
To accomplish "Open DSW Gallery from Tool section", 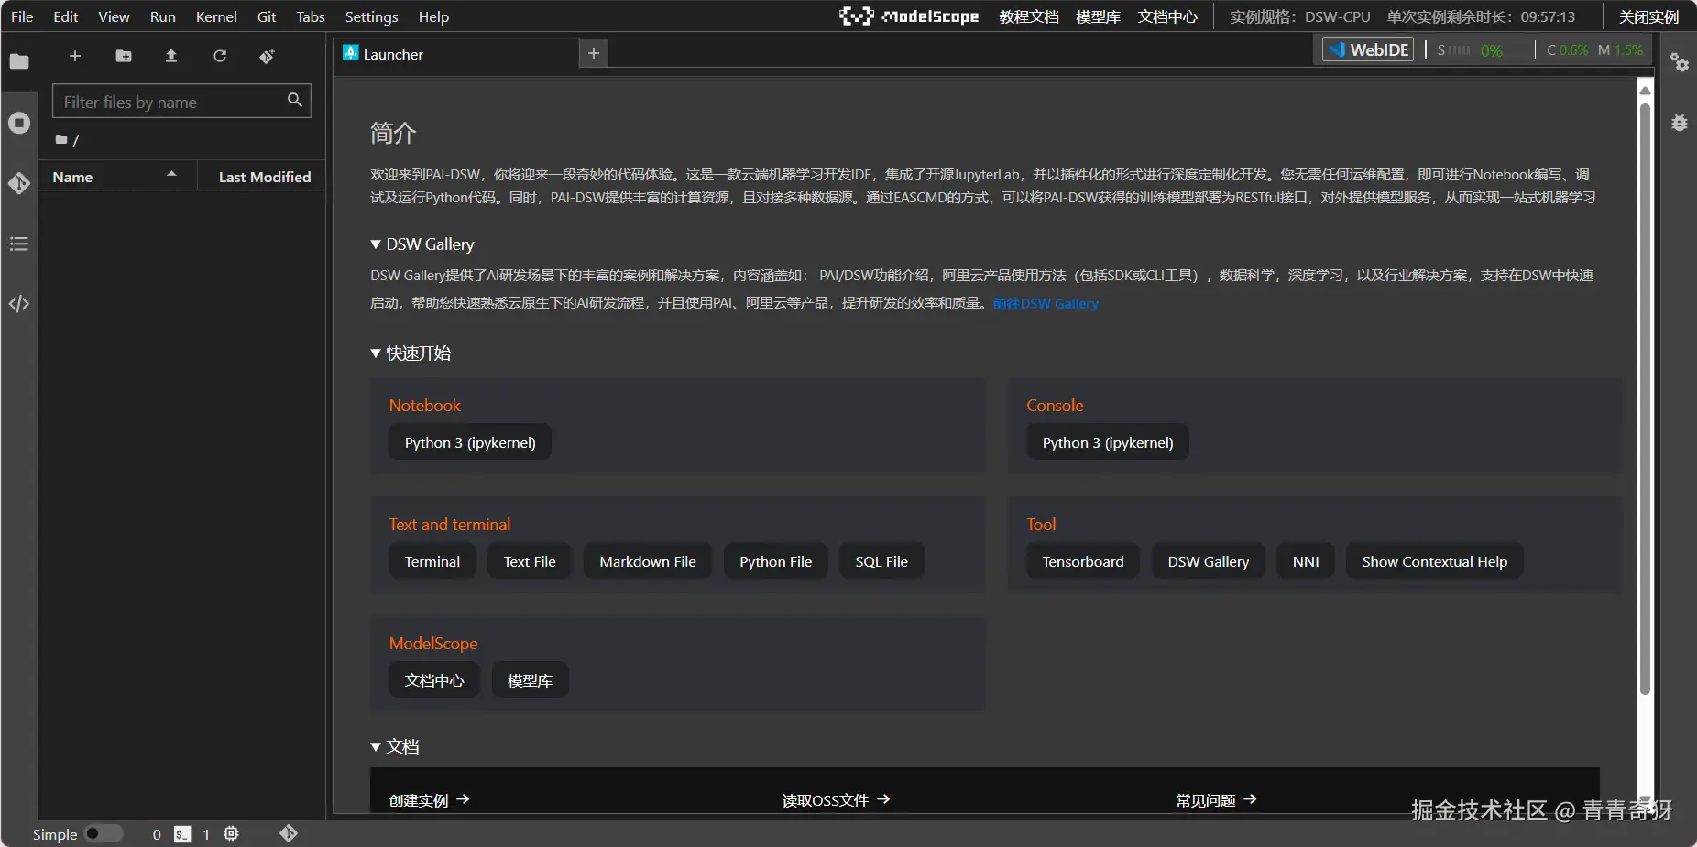I will (x=1209, y=561).
